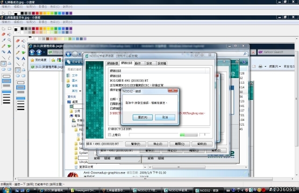Open 檔案(F) menu in 2,病毒還是存在.jpg Paint window

(x=6, y=22)
